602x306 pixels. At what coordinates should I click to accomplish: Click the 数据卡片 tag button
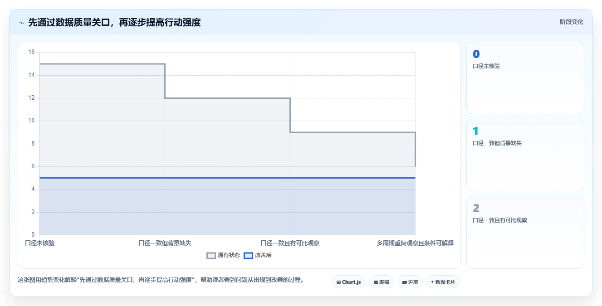443,282
